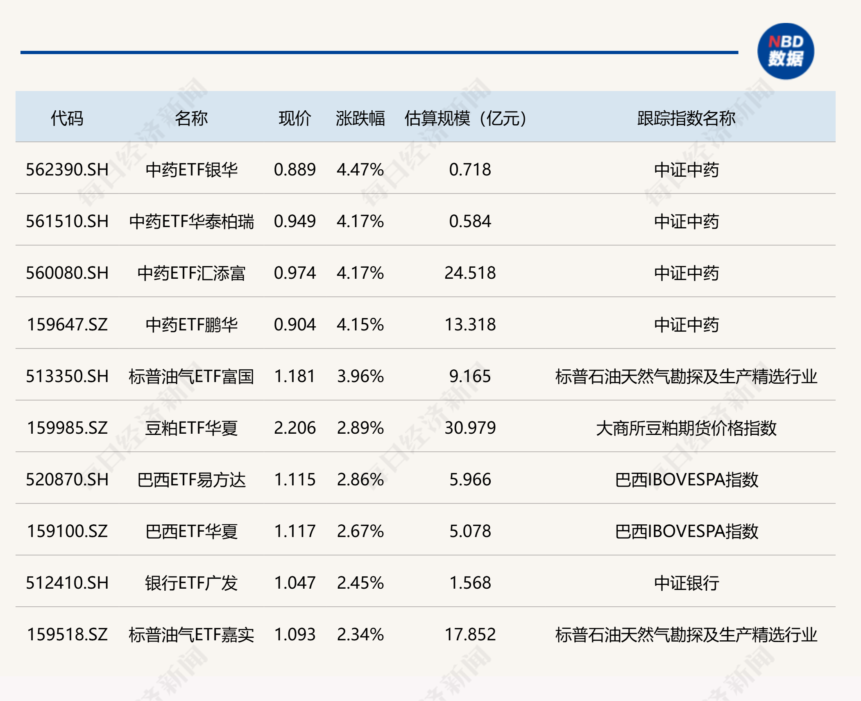Click the price 1.047
This screenshot has height=701, width=861.
pyautogui.click(x=295, y=583)
